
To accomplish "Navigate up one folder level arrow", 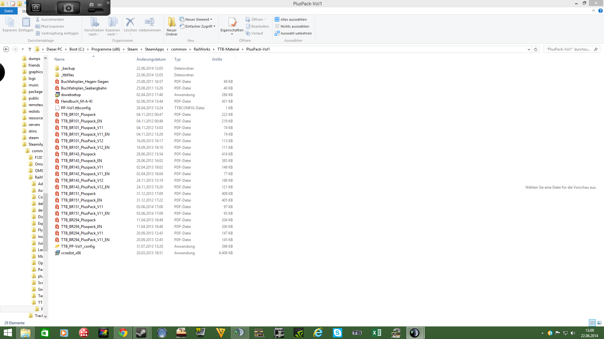I will pyautogui.click(x=30, y=49).
